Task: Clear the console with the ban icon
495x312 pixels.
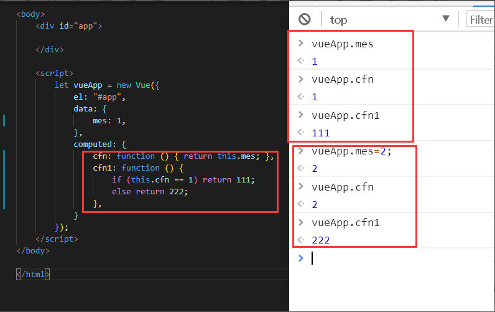Action: 305,19
